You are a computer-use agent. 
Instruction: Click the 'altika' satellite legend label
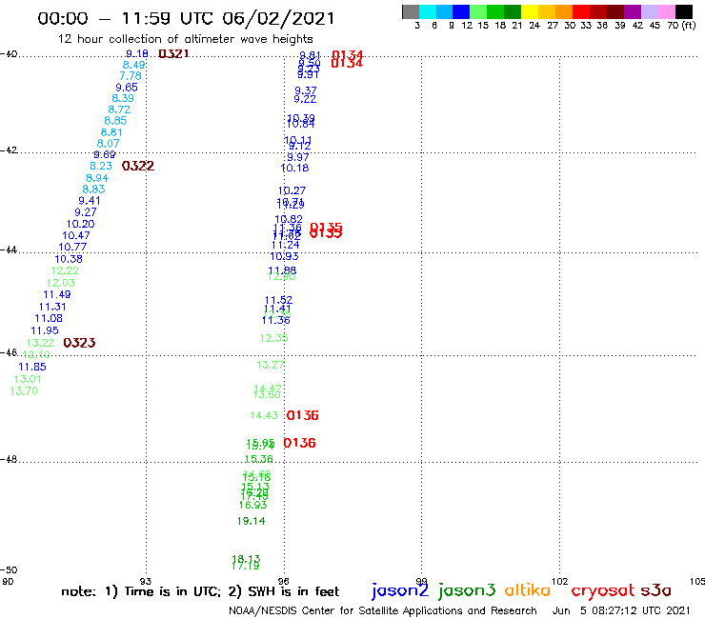527,589
